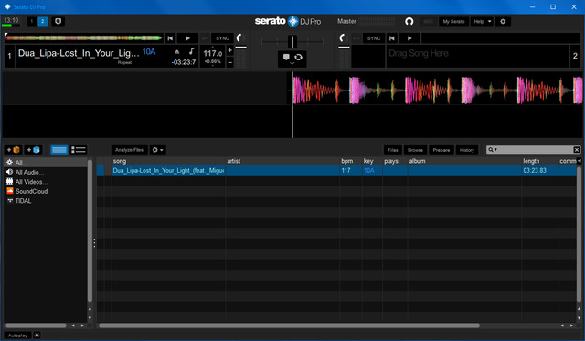
Task: Open the SoundCloud library
Action: pyautogui.click(x=46, y=191)
